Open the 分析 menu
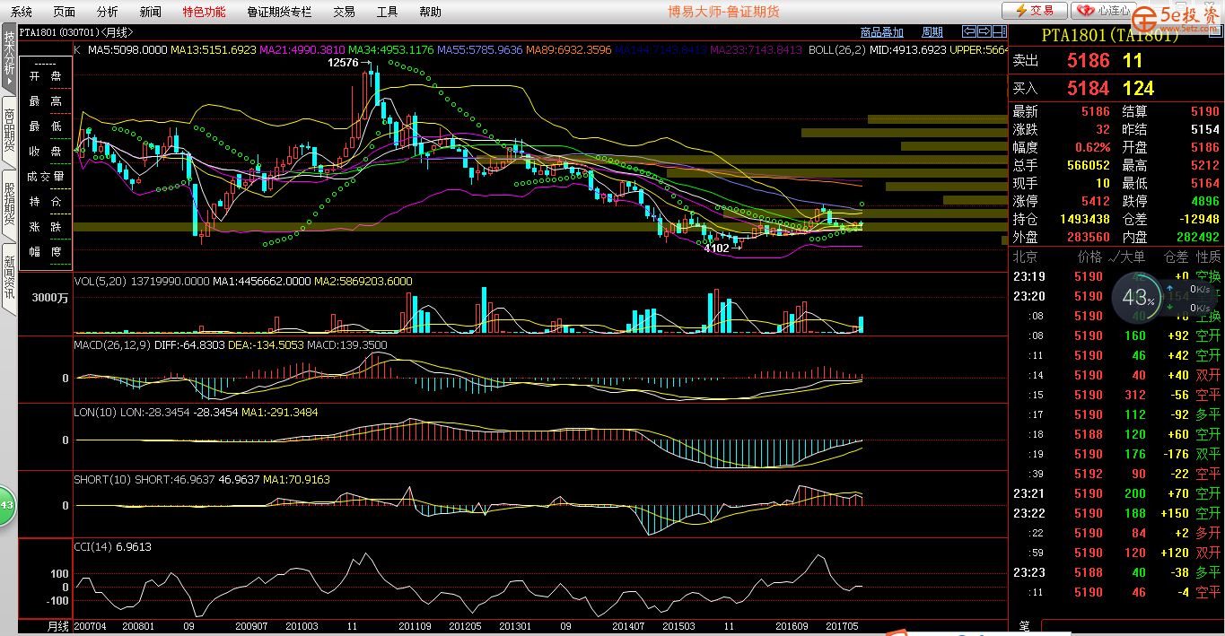This screenshot has width=1225, height=636. [107, 12]
